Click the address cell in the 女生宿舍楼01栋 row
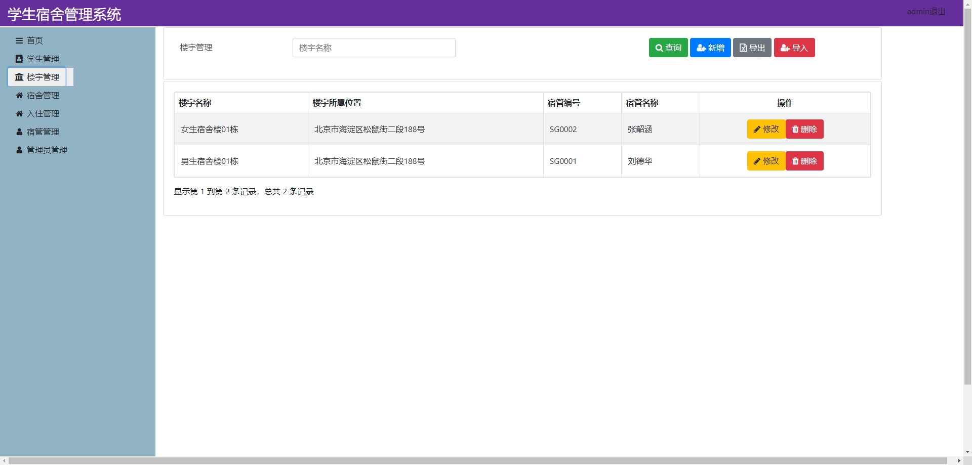This screenshot has height=465, width=972. tap(426, 129)
